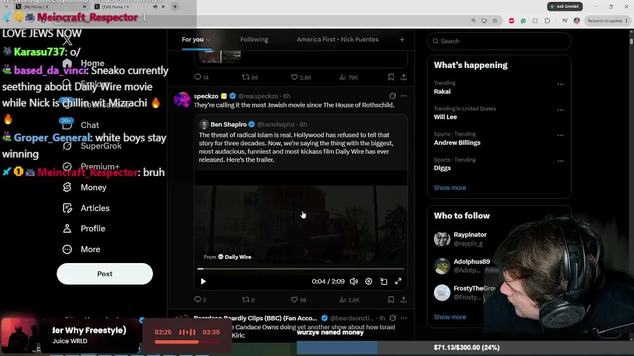Share the post with 79K views

pos(404,77)
